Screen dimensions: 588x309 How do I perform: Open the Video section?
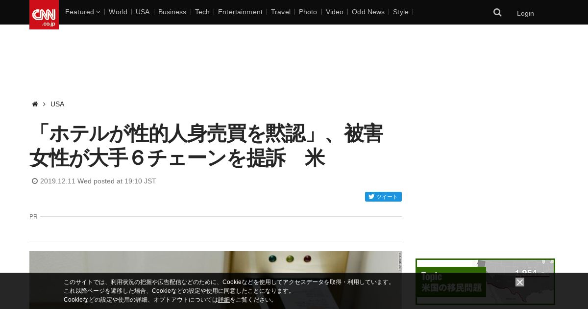(x=335, y=12)
